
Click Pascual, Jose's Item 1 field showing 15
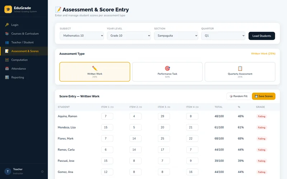pyautogui.click(x=107, y=161)
